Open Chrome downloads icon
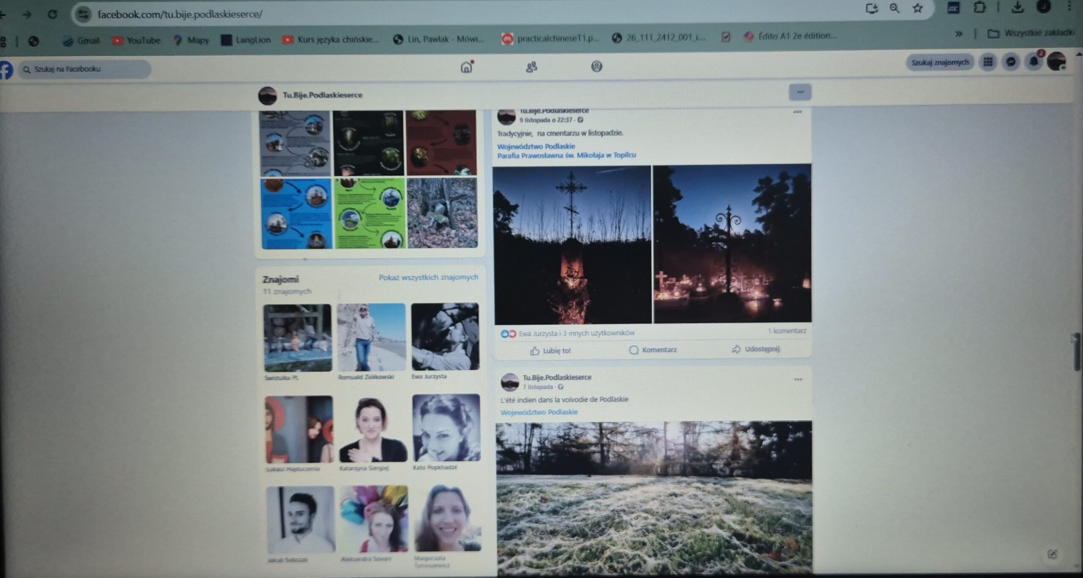Viewport: 1083px width, 578px height. point(1017,7)
